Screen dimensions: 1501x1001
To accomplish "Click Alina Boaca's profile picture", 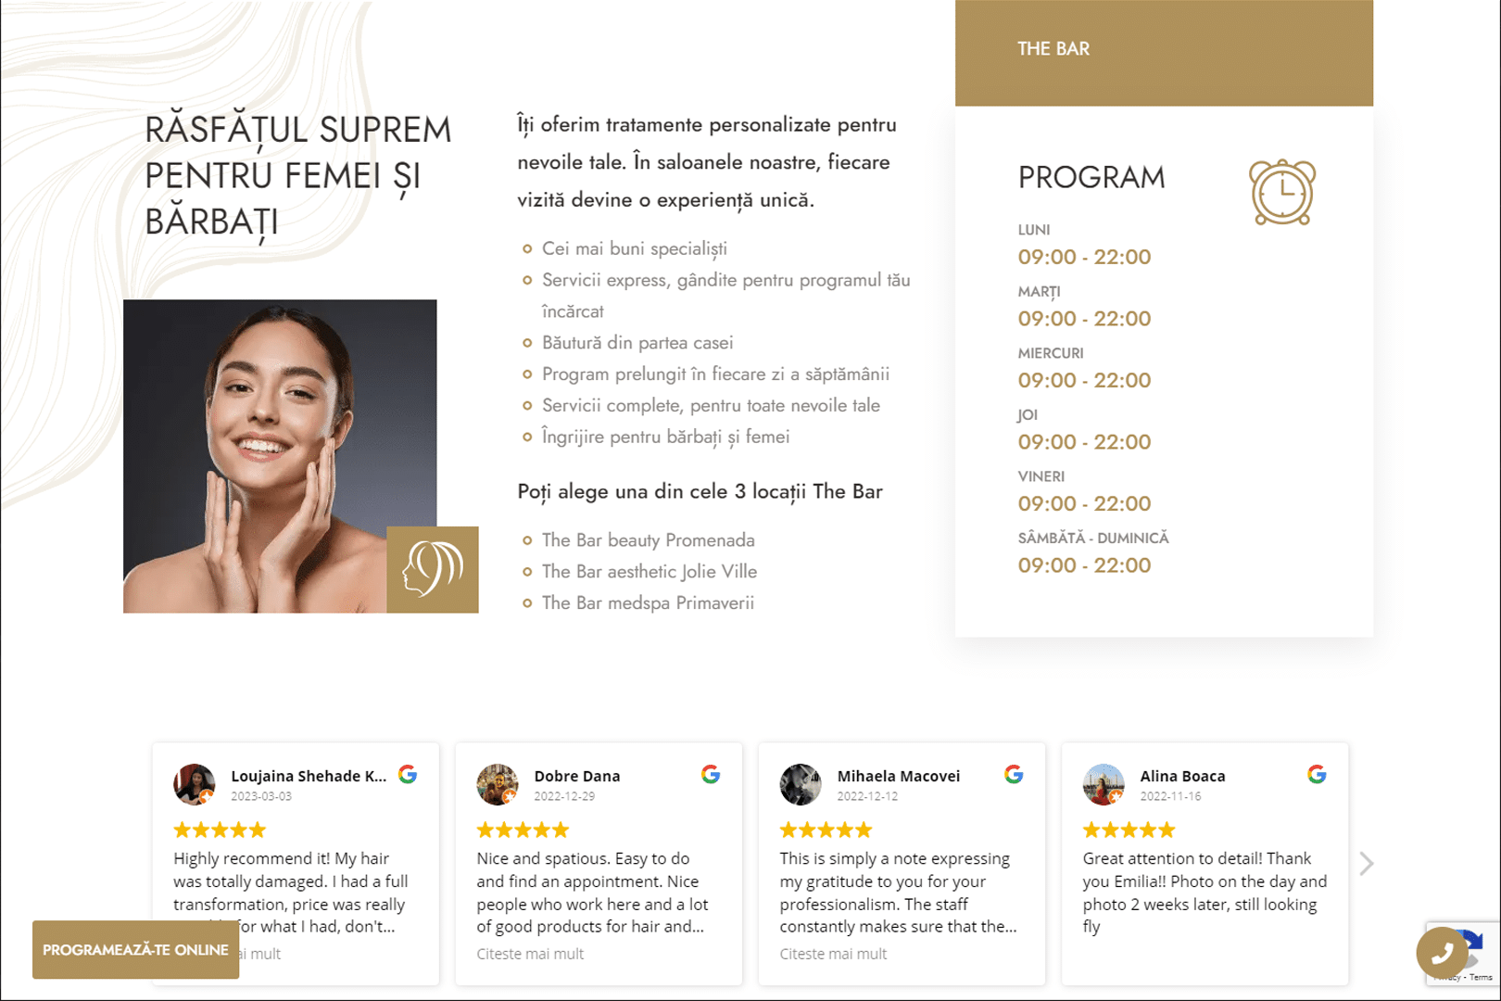I will (1104, 784).
